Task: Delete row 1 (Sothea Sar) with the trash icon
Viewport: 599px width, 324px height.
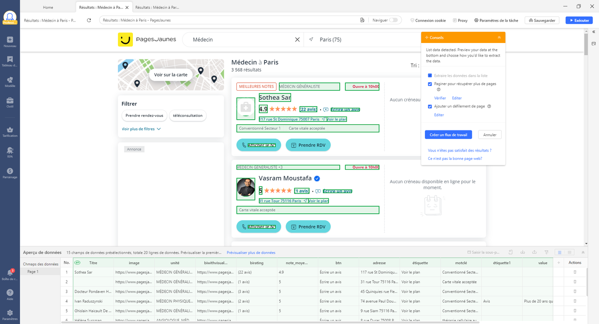Action: (x=575, y=272)
